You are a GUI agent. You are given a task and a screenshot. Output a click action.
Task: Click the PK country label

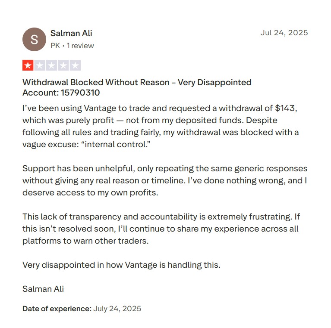(x=55, y=46)
